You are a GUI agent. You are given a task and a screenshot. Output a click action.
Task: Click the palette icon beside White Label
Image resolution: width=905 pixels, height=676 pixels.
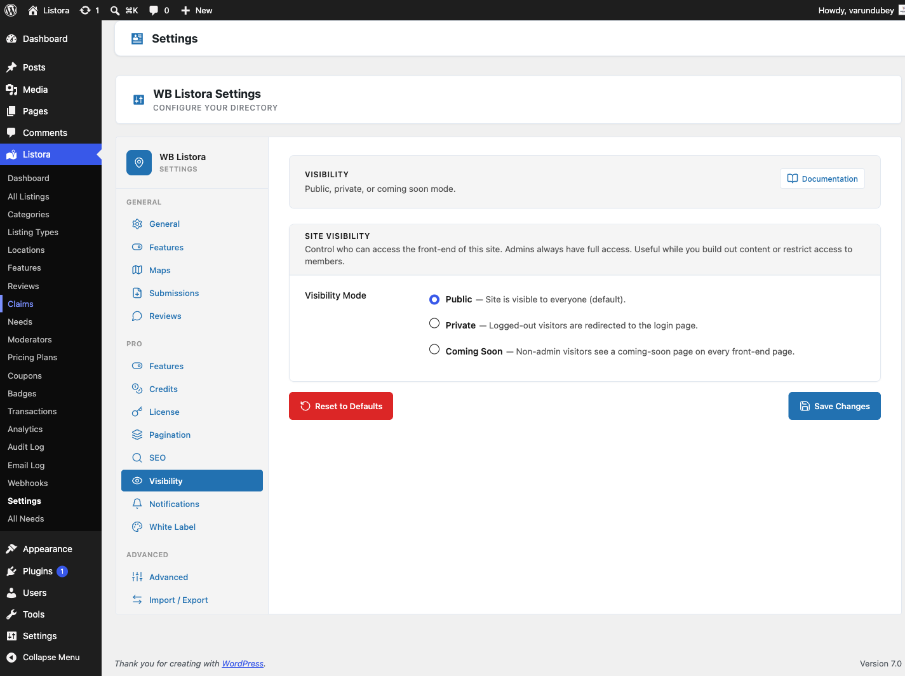[x=137, y=527]
